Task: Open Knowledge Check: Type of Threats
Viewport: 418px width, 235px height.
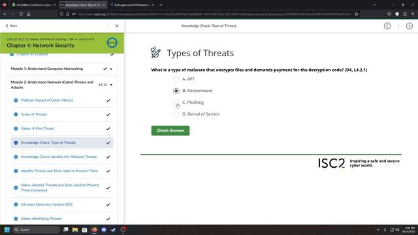Action: pos(48,142)
